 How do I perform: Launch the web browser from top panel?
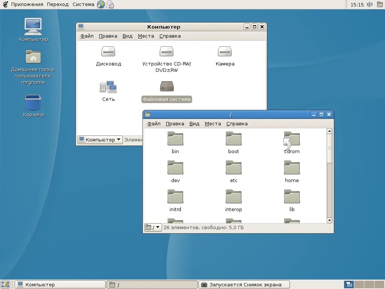101,5
